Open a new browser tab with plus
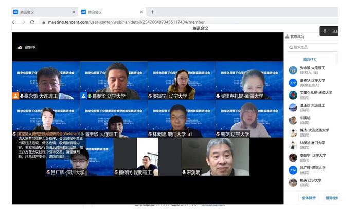The image size is (358, 210). click(x=152, y=12)
